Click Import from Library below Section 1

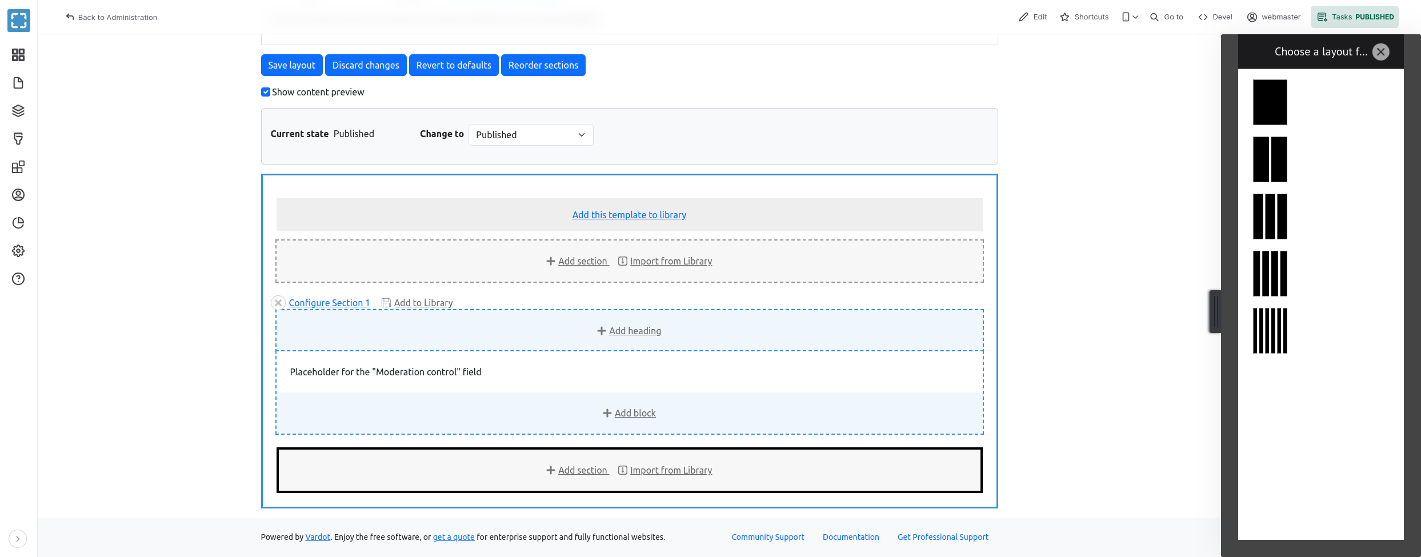pyautogui.click(x=665, y=470)
